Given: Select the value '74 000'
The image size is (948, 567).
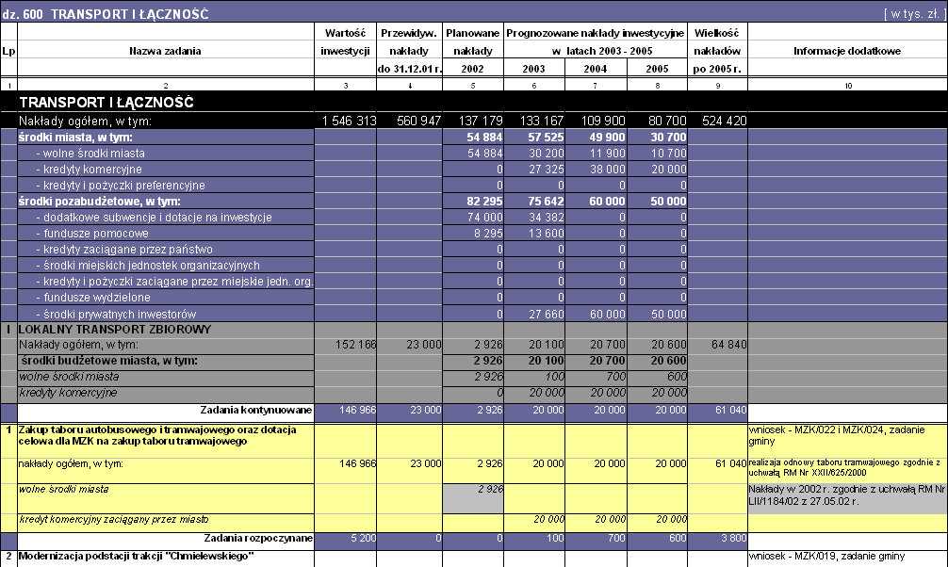Looking at the screenshot, I should [485, 218].
